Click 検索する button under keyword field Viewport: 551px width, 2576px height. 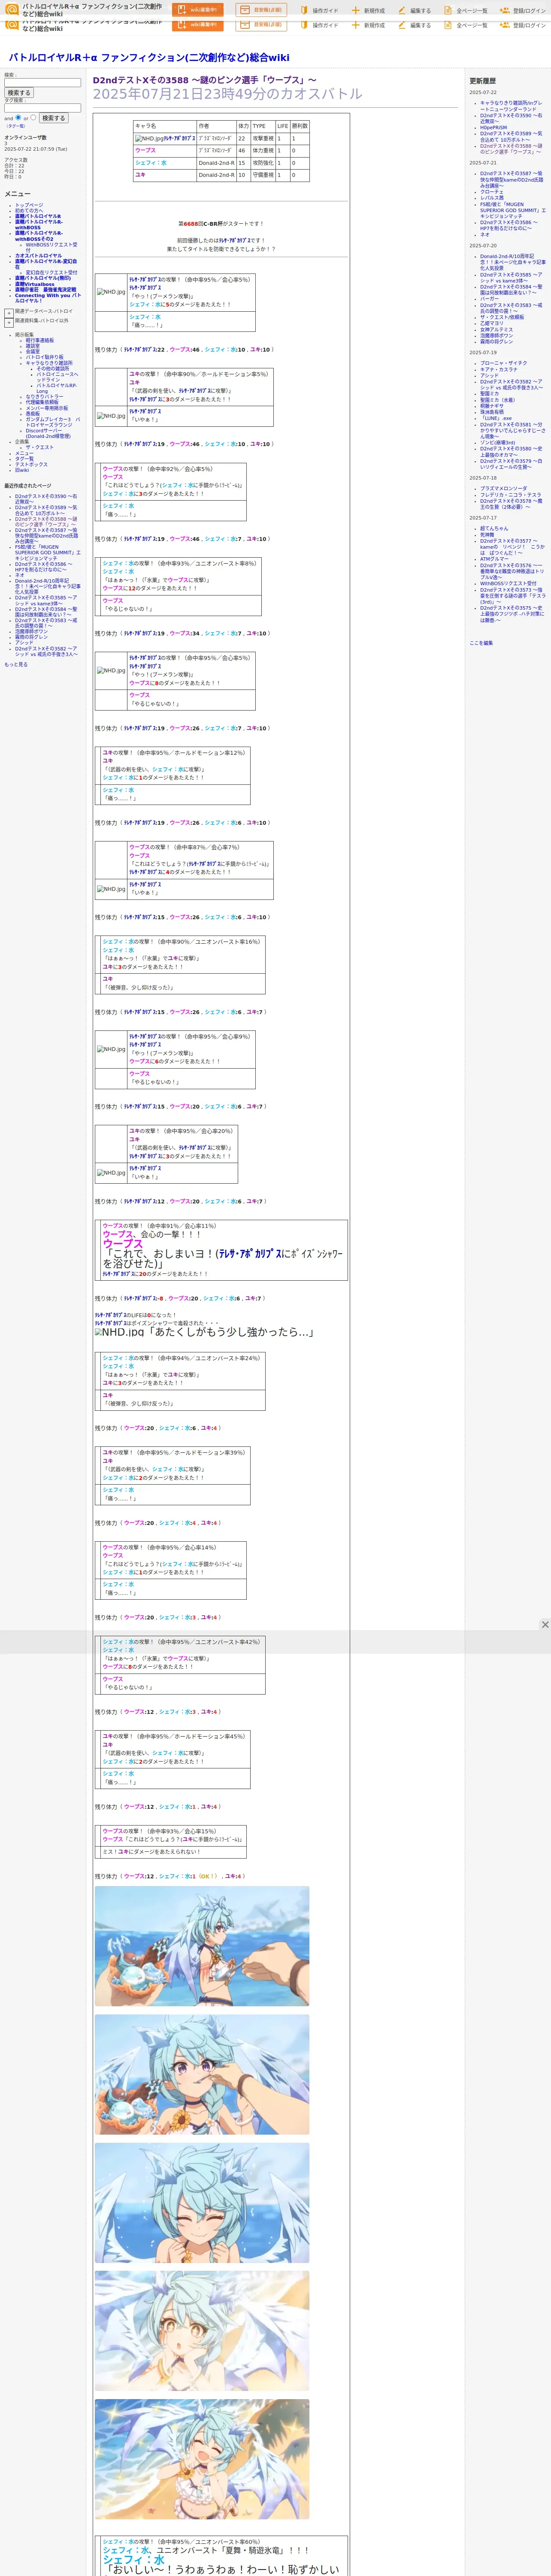coord(18,93)
